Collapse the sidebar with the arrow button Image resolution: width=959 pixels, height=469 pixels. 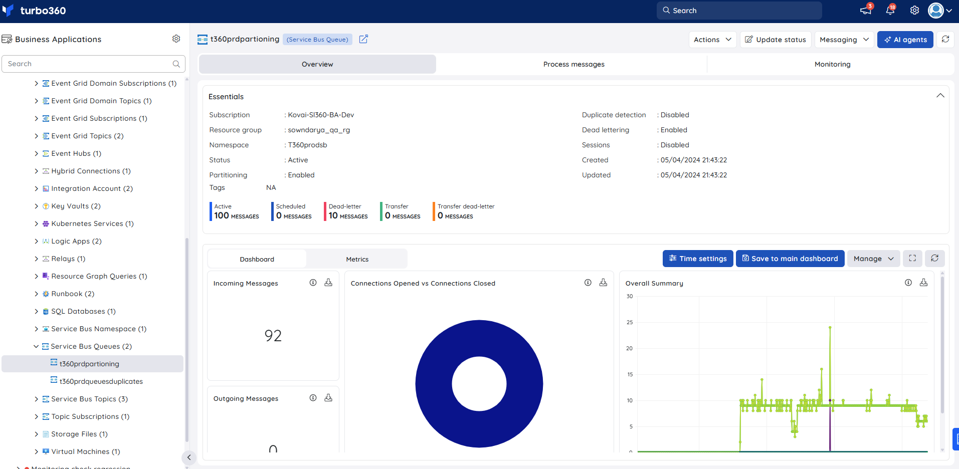coord(189,457)
